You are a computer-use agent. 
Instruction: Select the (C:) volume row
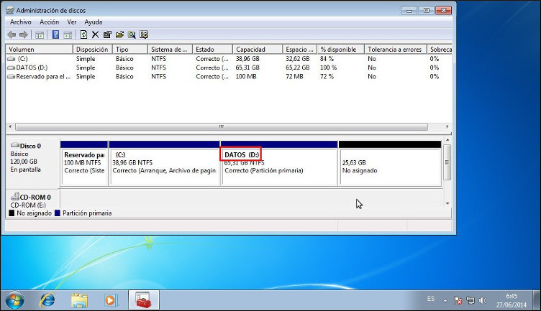click(x=229, y=59)
